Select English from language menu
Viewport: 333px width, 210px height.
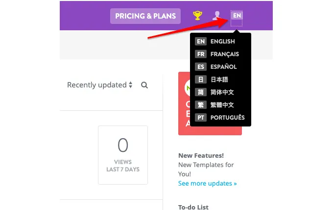[222, 42]
